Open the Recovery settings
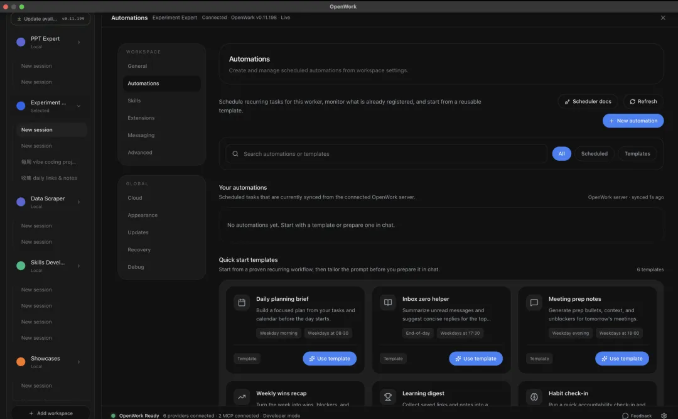678x419 pixels. pos(162,250)
